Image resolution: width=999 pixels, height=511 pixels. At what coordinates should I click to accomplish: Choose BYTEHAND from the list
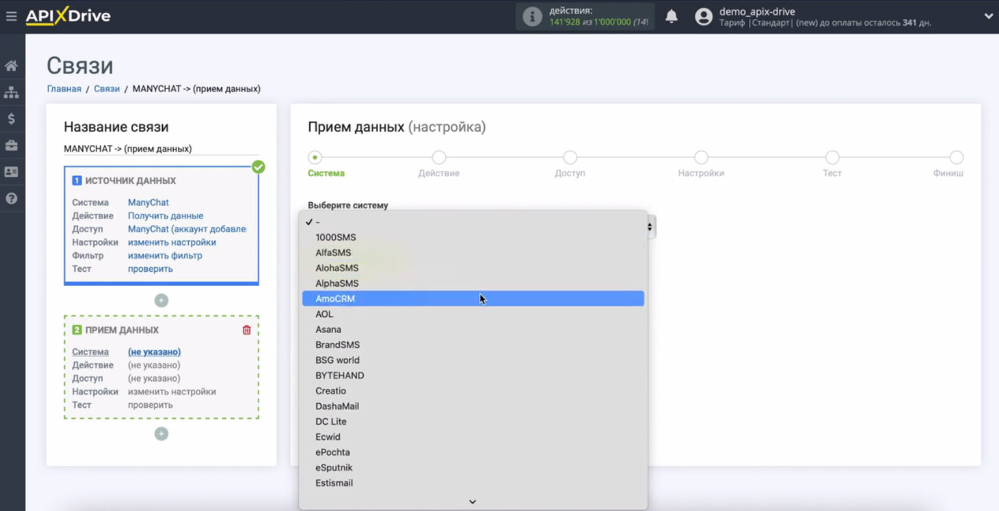(473, 375)
